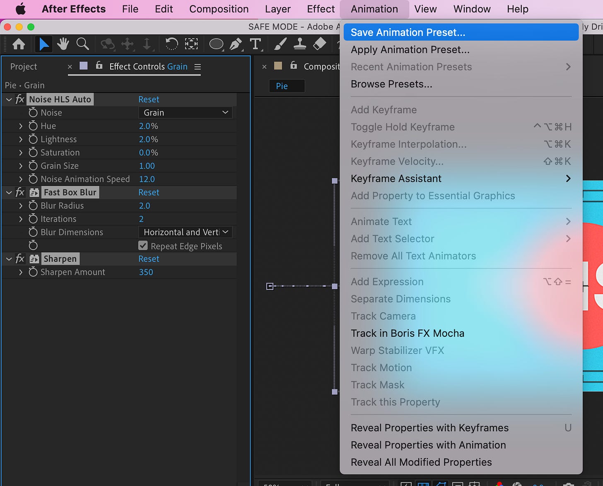This screenshot has height=486, width=603.
Task: Toggle the Blur Radius stopwatch
Action: pyautogui.click(x=33, y=205)
